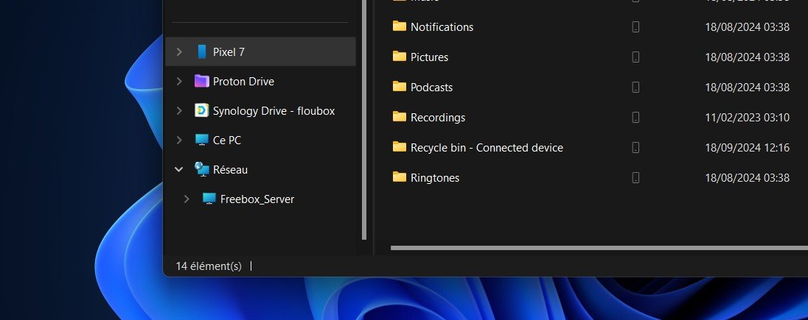Screen dimensions: 808x320
Task: Click the Notifications row date 18/08/2024 03:38
Action: coord(748,26)
